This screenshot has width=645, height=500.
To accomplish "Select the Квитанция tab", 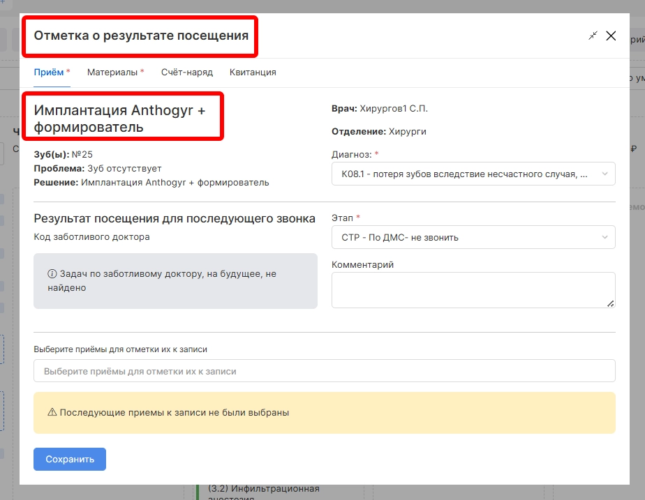I will [253, 72].
